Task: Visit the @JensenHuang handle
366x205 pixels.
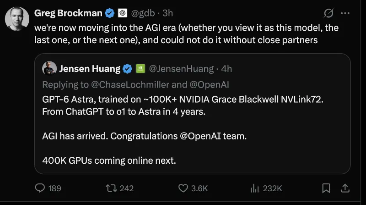Action: click(x=181, y=69)
